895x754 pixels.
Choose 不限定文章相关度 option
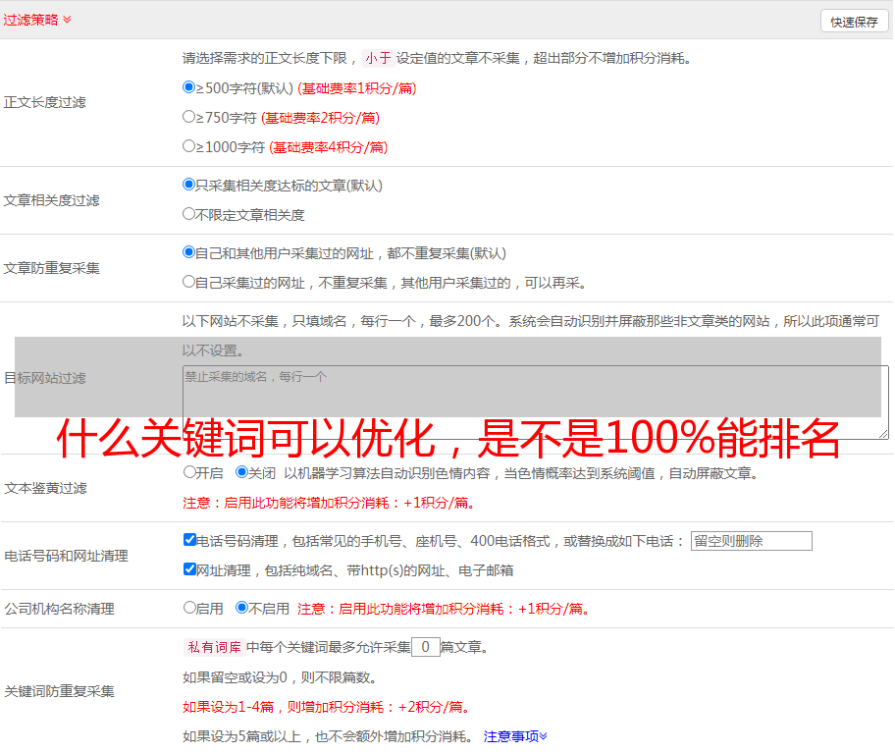point(189,214)
